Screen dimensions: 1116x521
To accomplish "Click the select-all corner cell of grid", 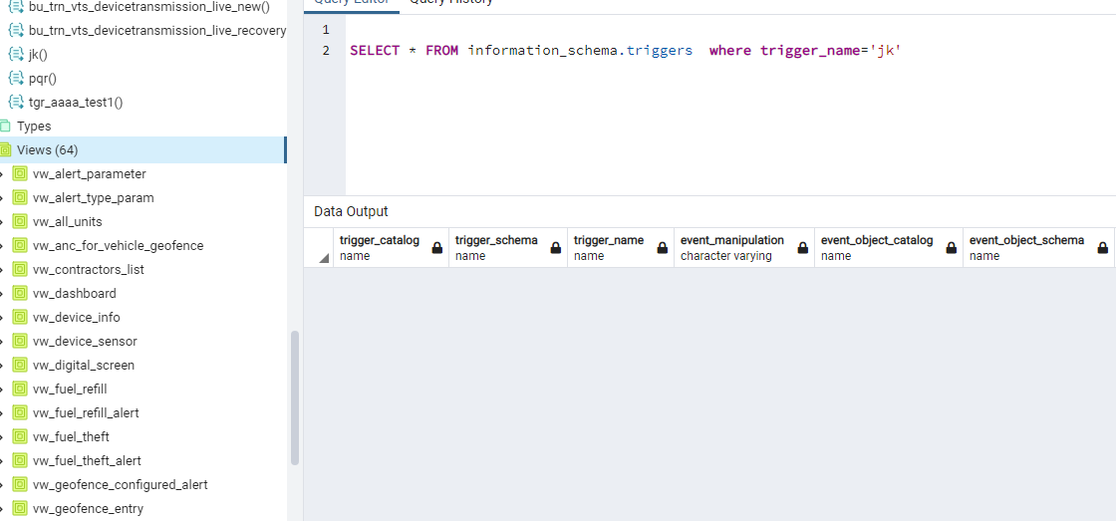I will 318,248.
